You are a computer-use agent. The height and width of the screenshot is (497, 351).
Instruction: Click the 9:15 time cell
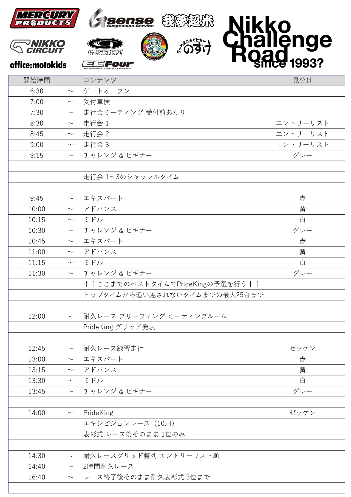tap(37, 155)
